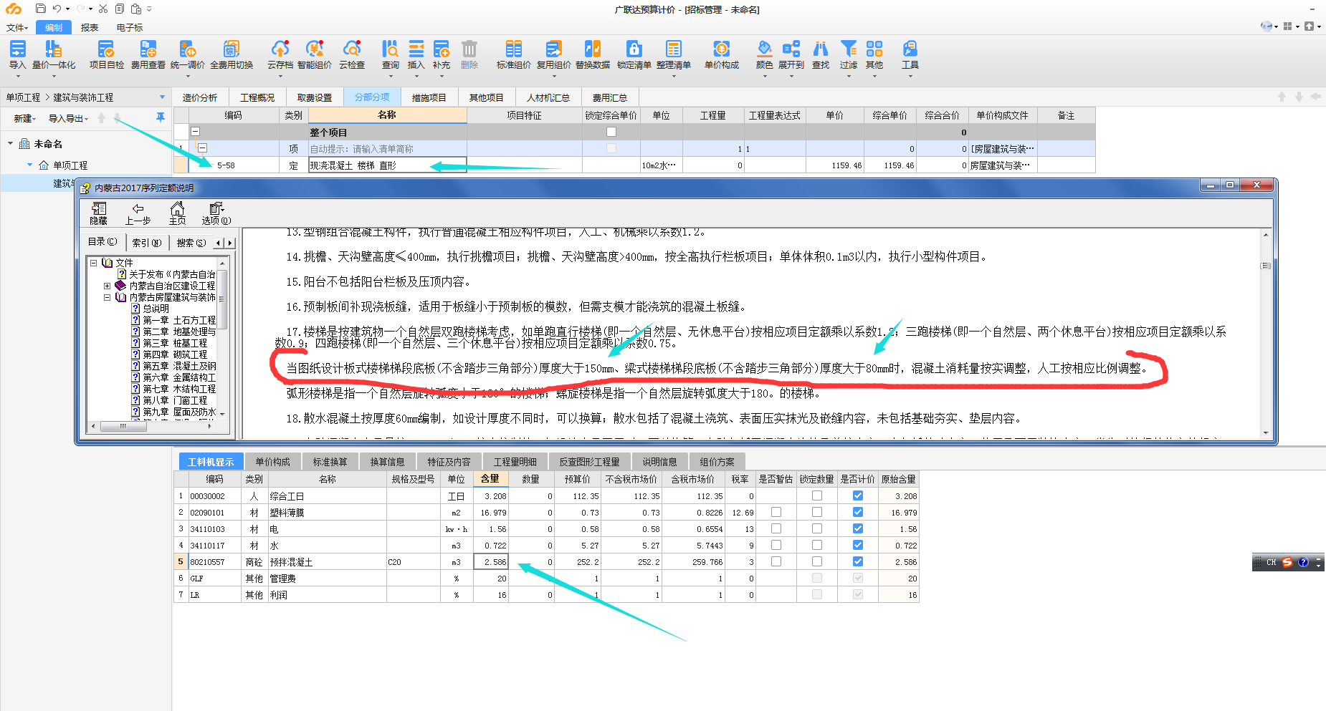Toggle 是否暂估 checkbox for 塑料薄膜 row
Viewport: 1326px width, 711px height.
coord(776,512)
